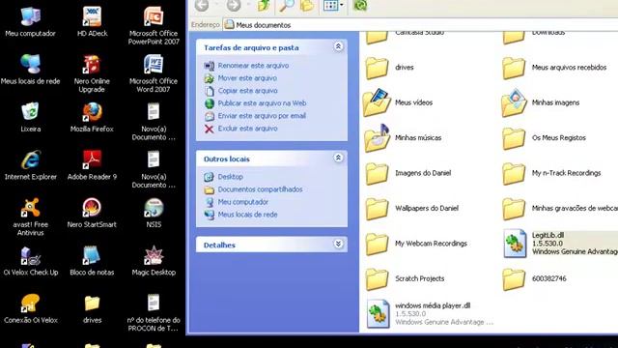Click the Forward arrow in Explorer toolbar
The width and height of the screenshot is (618, 348).
pyautogui.click(x=234, y=5)
